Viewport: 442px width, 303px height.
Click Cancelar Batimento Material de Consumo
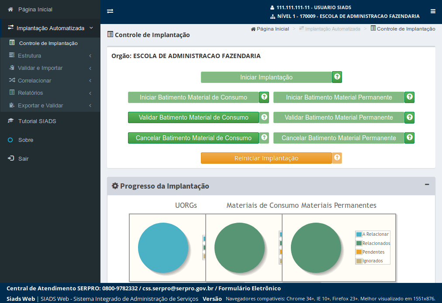pyautogui.click(x=193, y=138)
